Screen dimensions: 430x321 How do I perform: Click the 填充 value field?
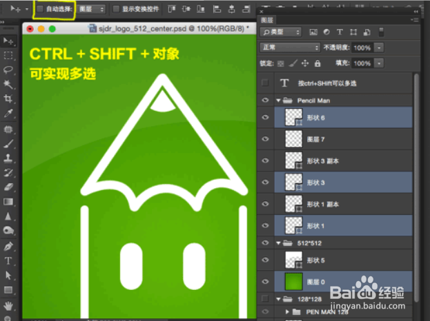click(x=363, y=63)
